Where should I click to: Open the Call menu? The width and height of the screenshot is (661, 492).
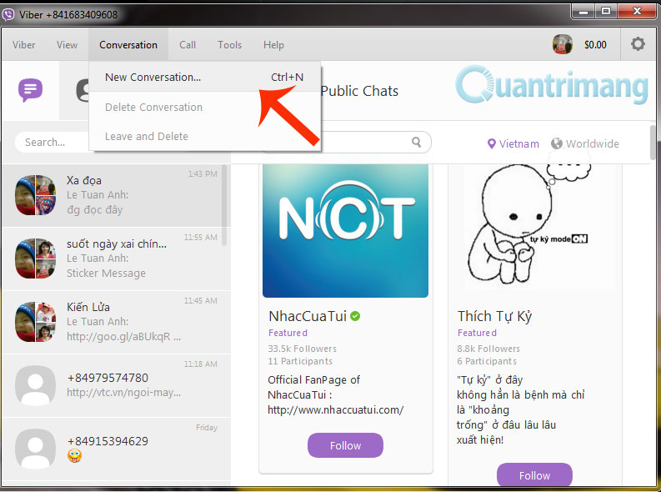click(188, 45)
